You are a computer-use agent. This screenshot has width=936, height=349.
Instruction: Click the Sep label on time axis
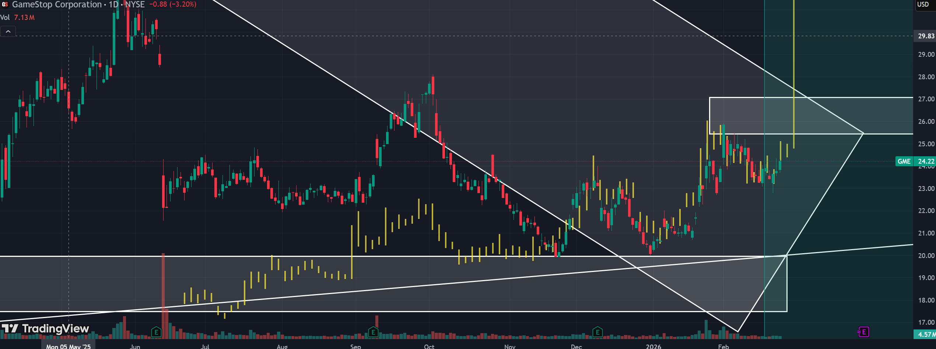(x=355, y=346)
